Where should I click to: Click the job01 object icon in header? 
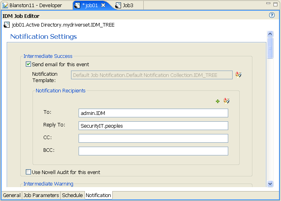[x=7, y=25]
